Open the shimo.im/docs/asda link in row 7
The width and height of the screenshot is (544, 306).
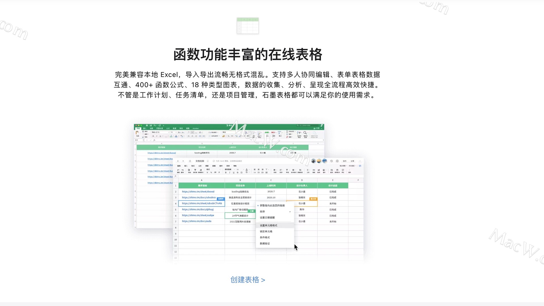pyautogui.click(x=197, y=221)
